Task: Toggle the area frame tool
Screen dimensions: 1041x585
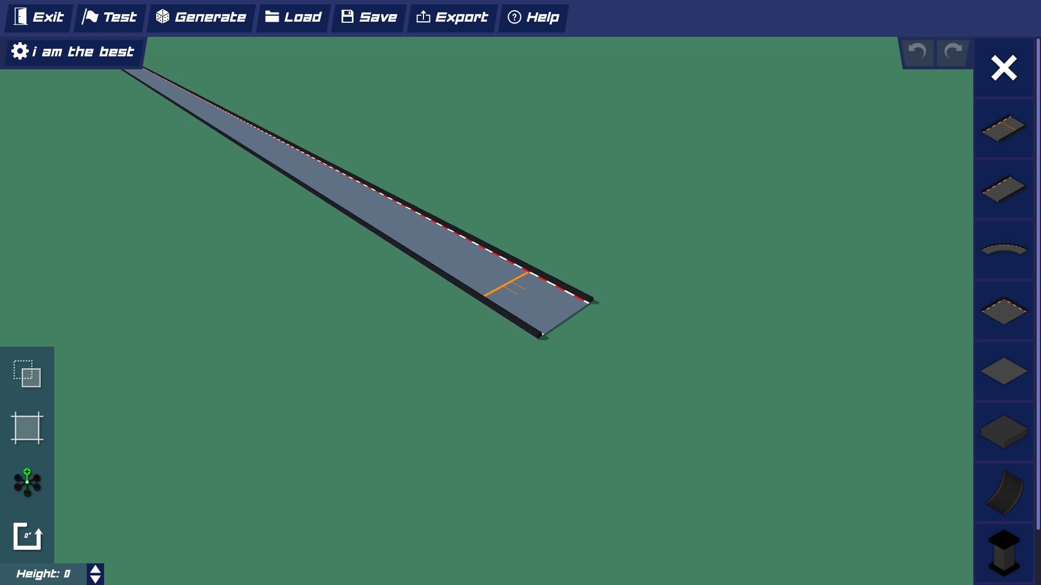Action: pos(27,428)
